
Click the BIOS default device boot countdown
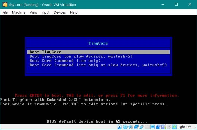[97, 121]
